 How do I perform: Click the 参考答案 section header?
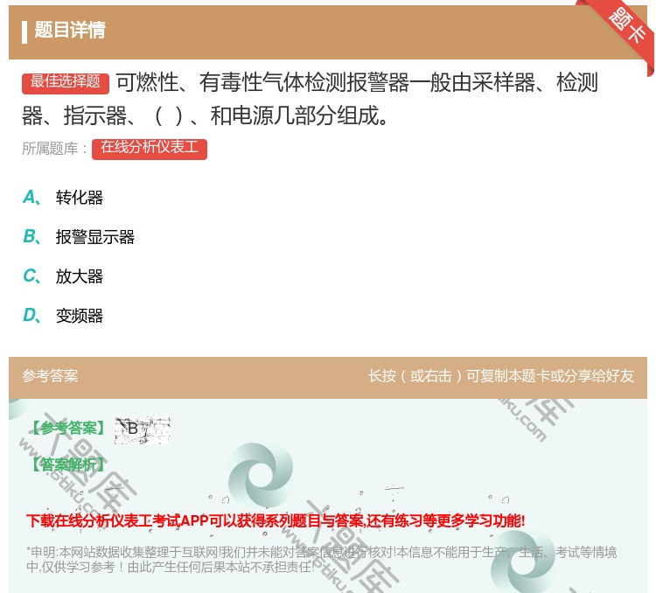[x=50, y=376]
